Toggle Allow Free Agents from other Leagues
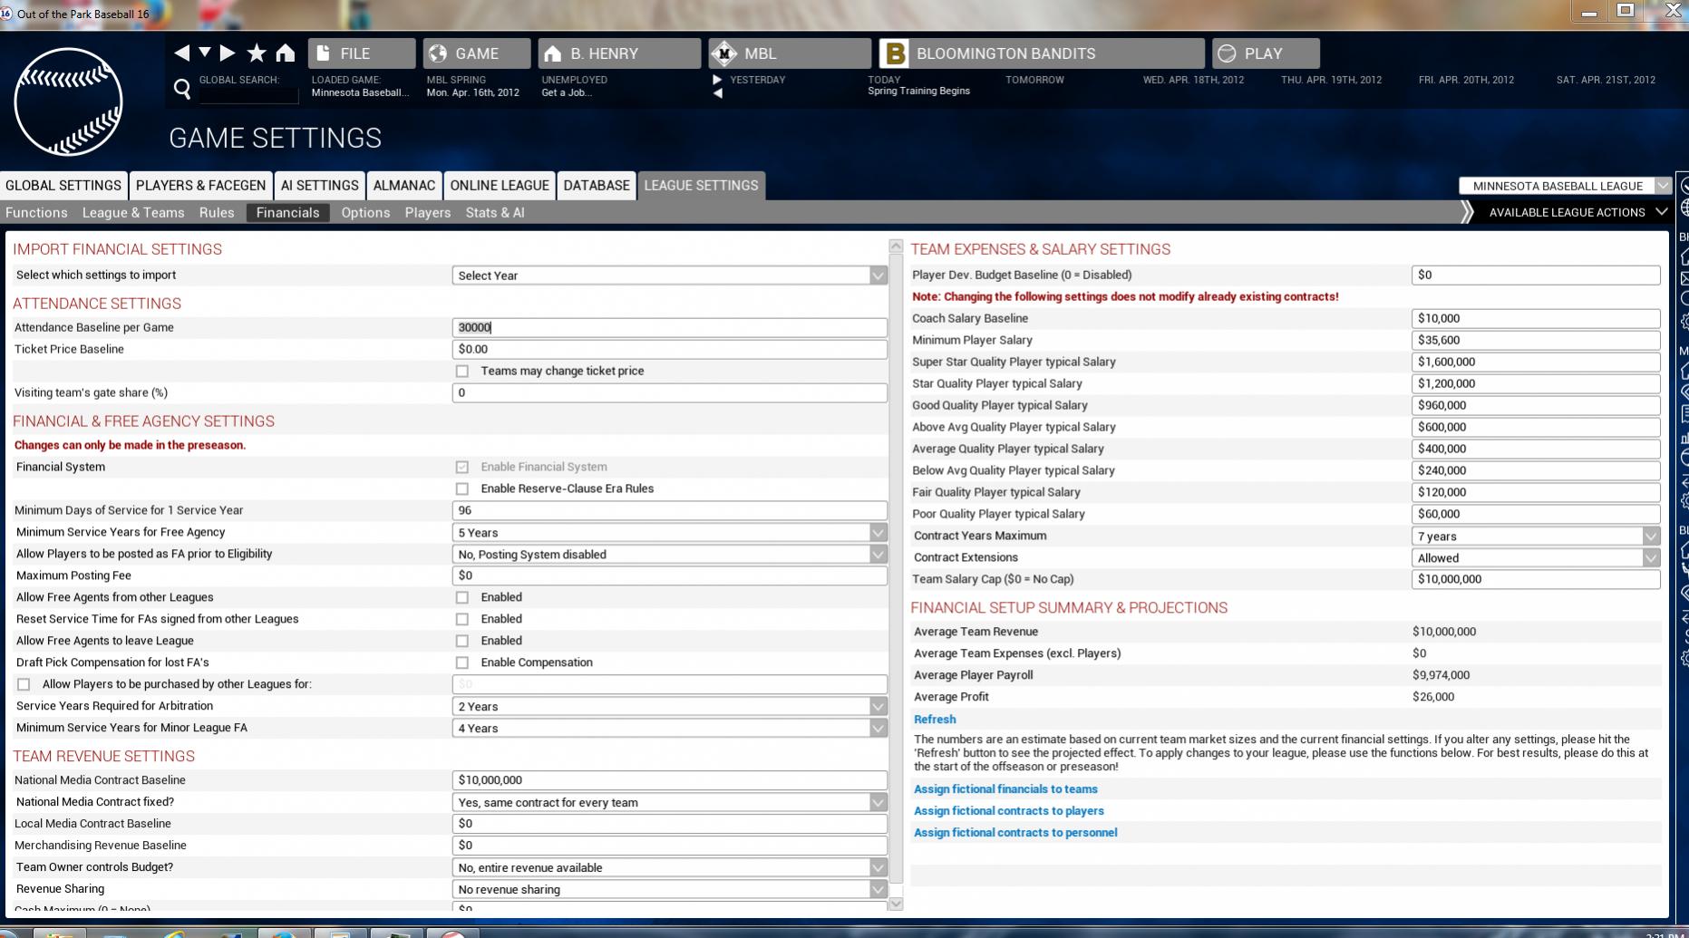This screenshot has width=1689, height=938. click(462, 598)
